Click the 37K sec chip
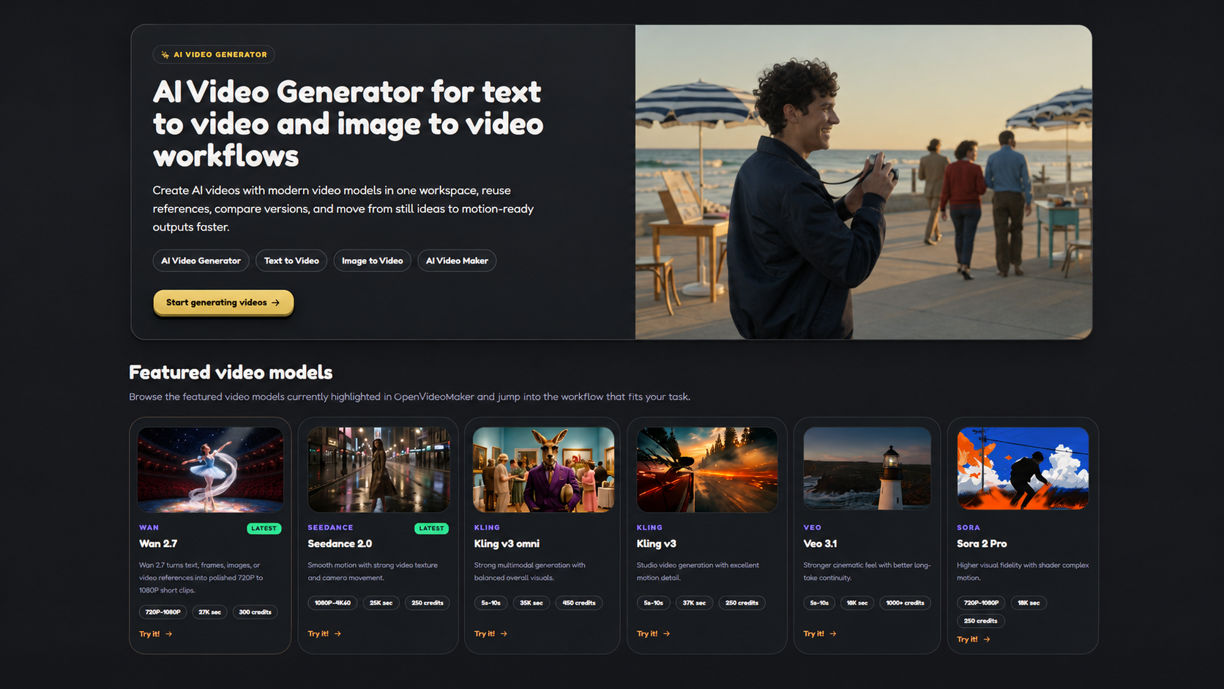 694,603
